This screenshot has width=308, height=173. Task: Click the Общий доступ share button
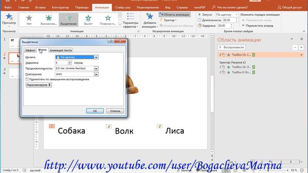290,8
